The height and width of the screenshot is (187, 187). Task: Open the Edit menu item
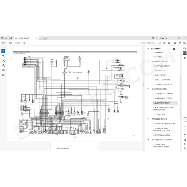click(10, 43)
